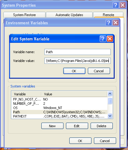Click the help icon in Environment Variables title bar

click(109, 22)
